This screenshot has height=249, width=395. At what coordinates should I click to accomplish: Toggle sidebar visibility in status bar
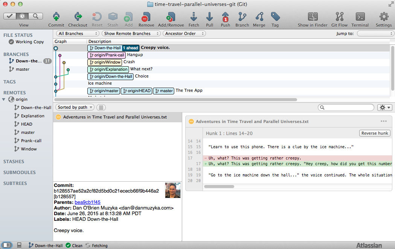pos(7,245)
